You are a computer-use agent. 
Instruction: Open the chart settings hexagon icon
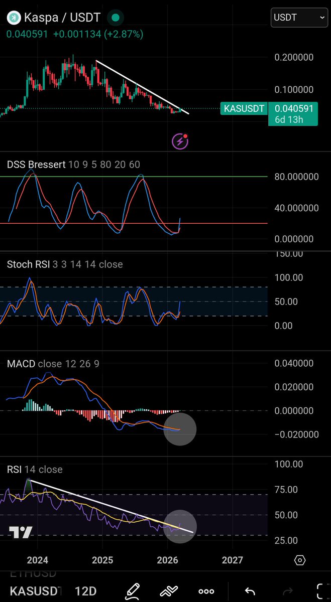(299, 560)
